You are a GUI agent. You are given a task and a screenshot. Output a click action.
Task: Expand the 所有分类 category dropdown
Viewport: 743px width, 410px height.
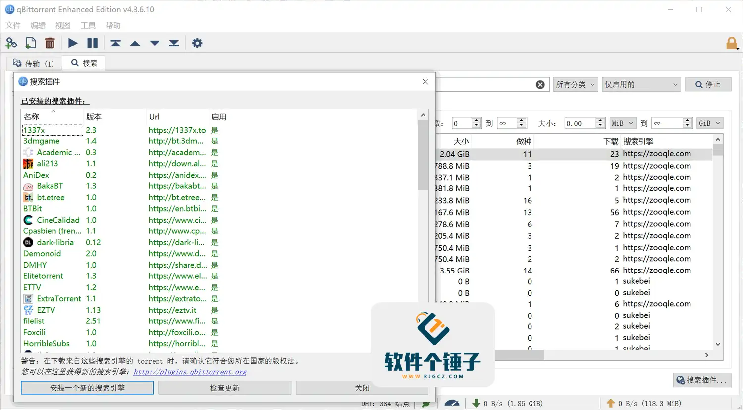click(x=576, y=85)
